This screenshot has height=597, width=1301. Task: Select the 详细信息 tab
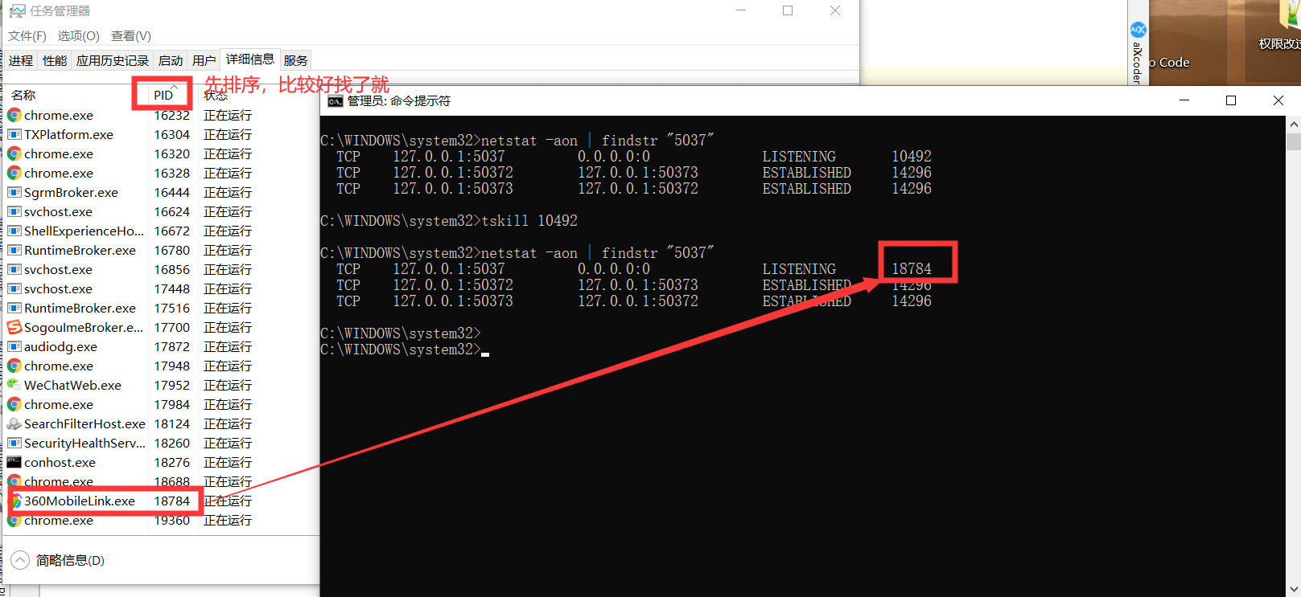coord(250,59)
